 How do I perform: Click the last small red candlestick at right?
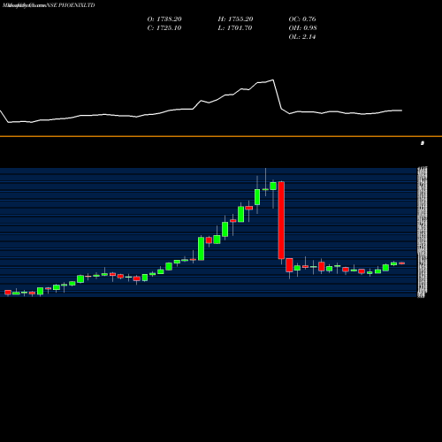tap(402, 263)
